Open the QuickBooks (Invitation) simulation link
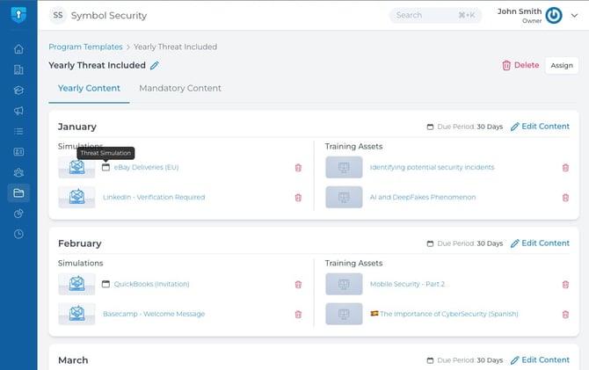This screenshot has height=370, width=589. [151, 284]
